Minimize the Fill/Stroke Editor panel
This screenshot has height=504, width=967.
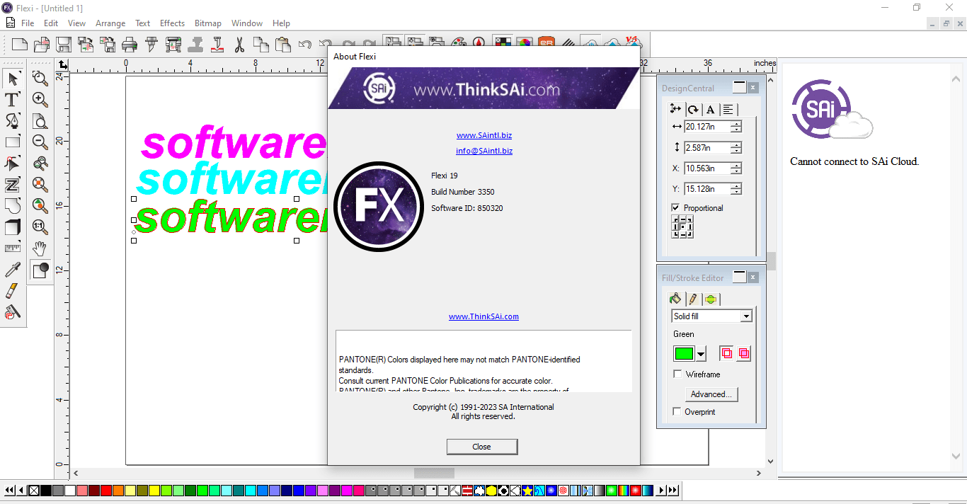(x=739, y=277)
